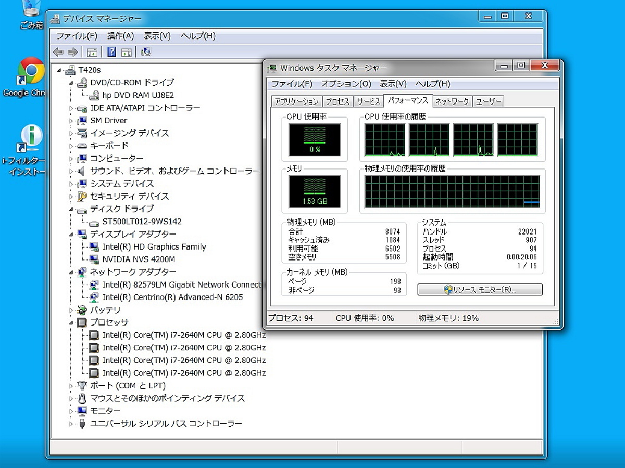Open 表示(V) menu in Task Manager
Viewport: 625px width, 468px height.
393,84
